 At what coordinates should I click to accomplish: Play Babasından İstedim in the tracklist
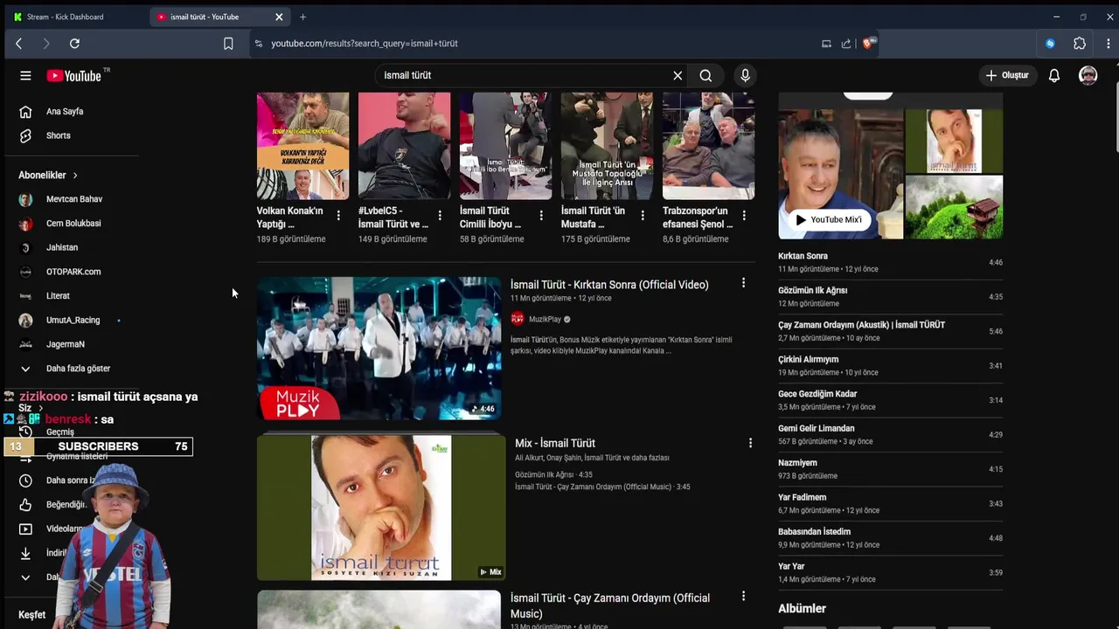pyautogui.click(x=890, y=538)
